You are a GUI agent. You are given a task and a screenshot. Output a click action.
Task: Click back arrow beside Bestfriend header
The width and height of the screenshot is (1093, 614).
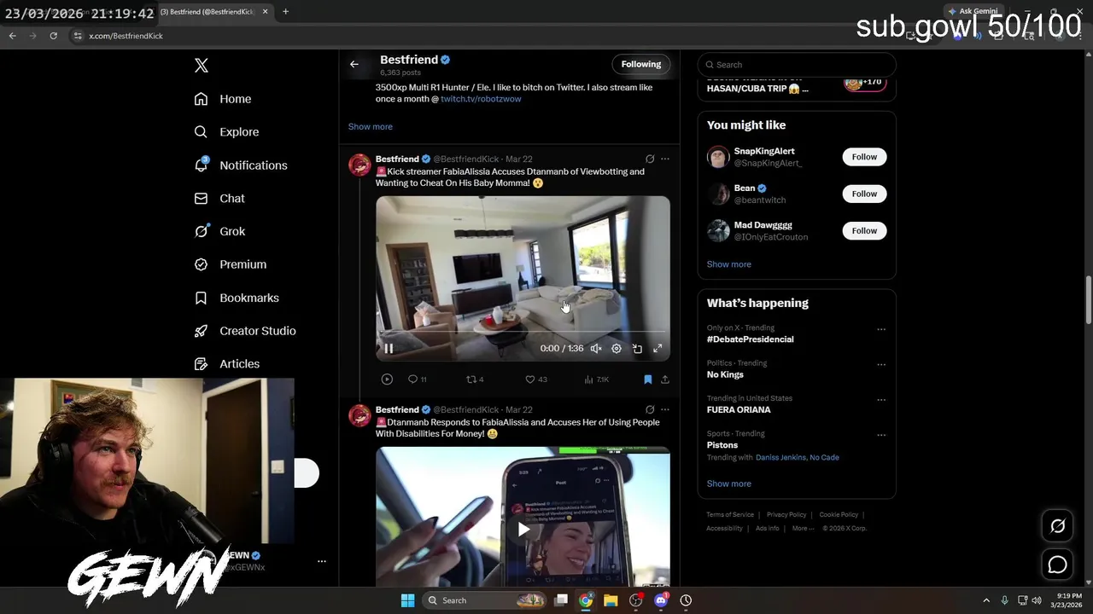click(x=354, y=64)
